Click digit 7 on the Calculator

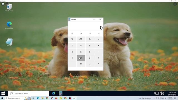point(72,46)
